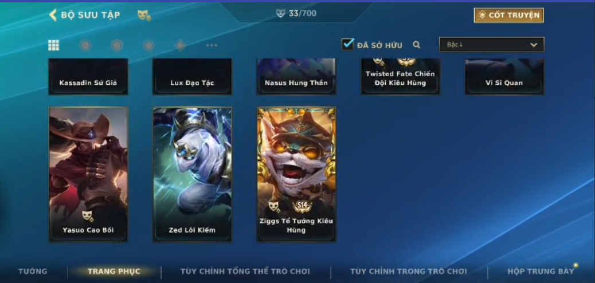Screen dimensions: 595x283
Task: Uncheck the Đã Sở Hữu checkbox
Action: click(x=347, y=44)
